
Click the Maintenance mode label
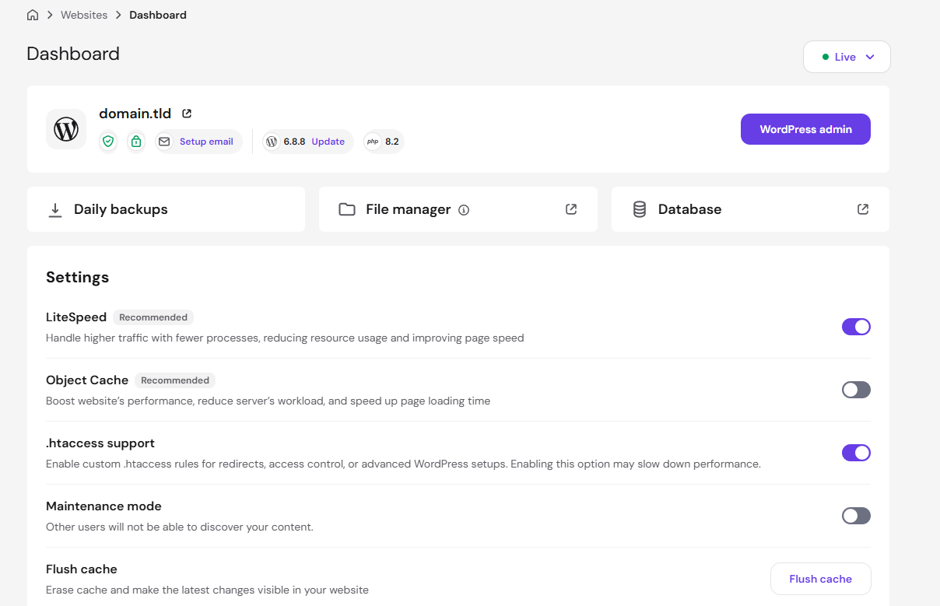[103, 506]
